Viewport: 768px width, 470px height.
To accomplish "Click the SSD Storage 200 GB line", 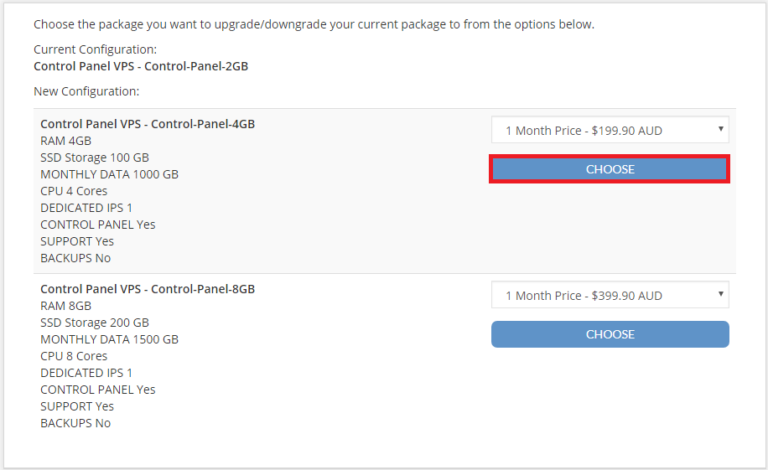I will point(95,323).
